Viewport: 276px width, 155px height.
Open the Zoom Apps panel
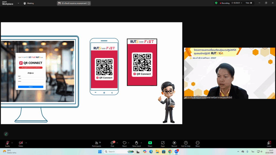[163, 144]
